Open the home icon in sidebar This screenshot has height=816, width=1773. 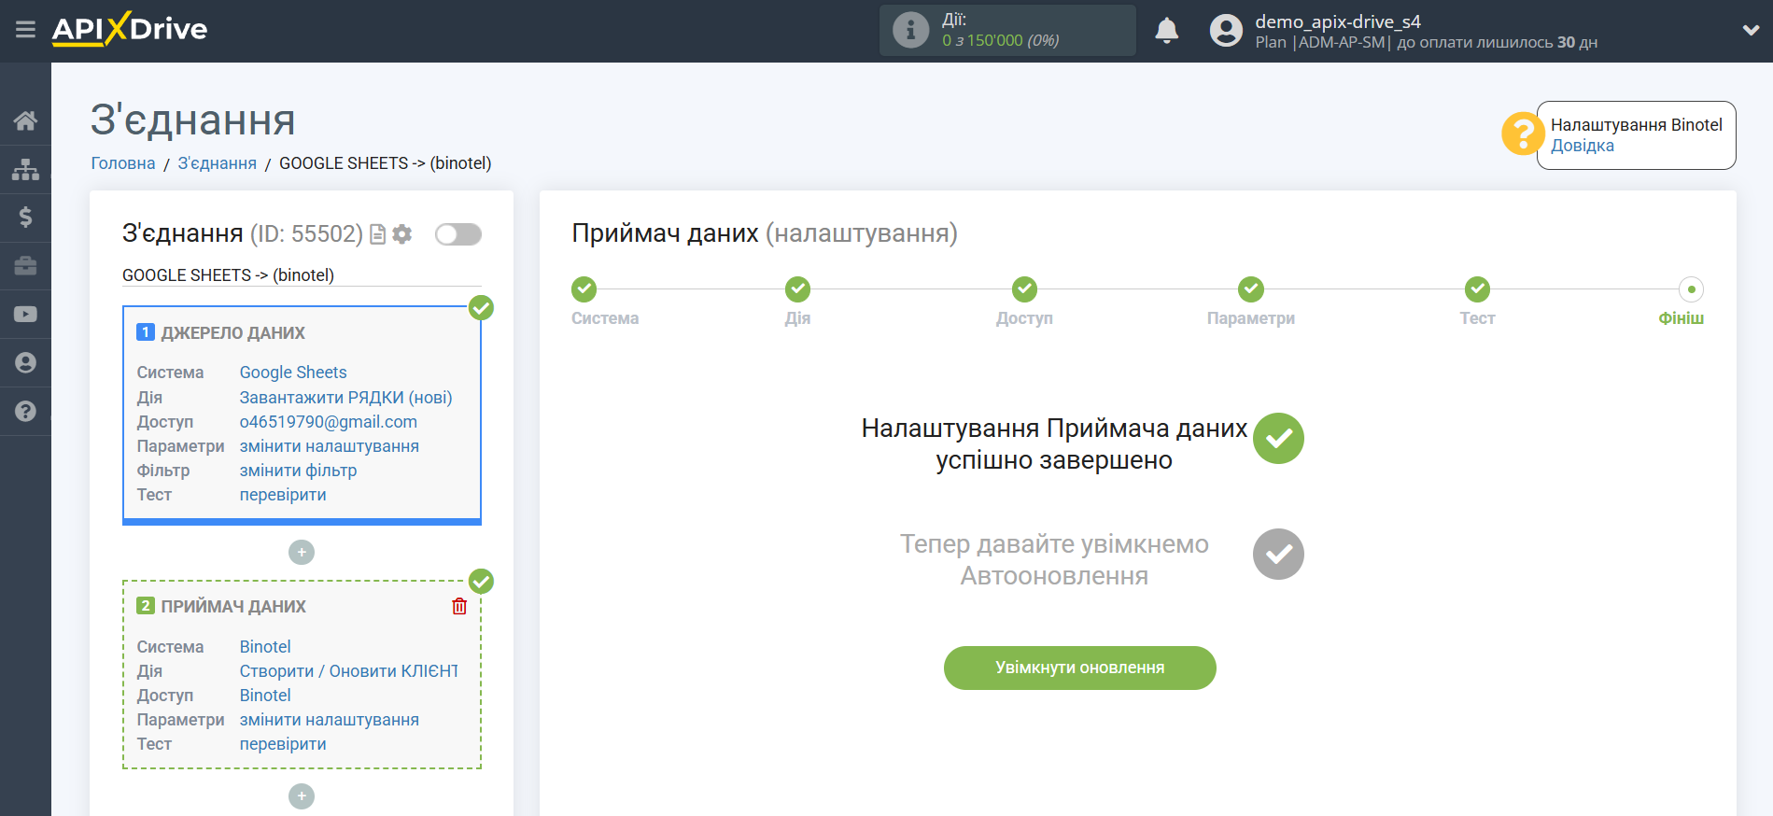click(25, 120)
